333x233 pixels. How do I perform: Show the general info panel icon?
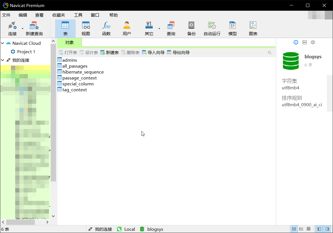coord(296,42)
